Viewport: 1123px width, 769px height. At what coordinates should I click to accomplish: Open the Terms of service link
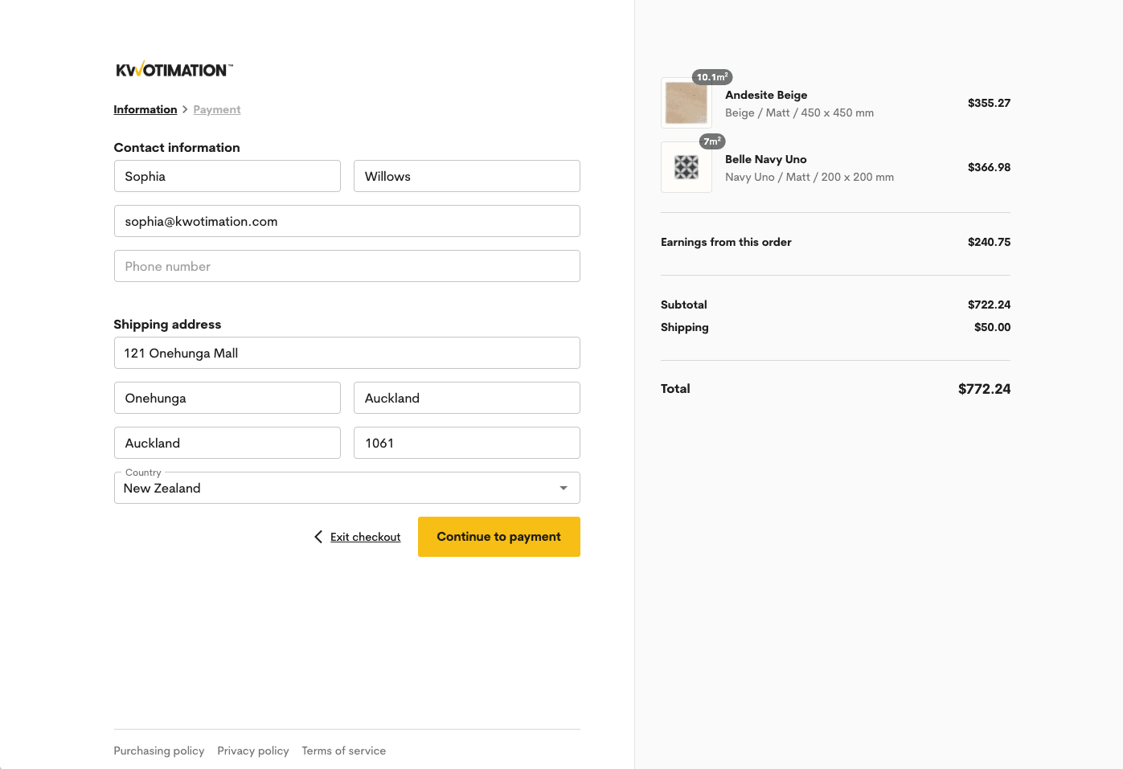(x=344, y=751)
